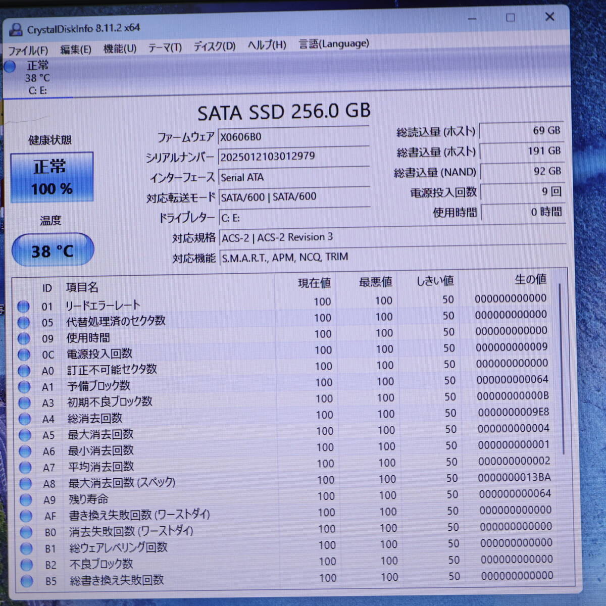
Task: Click the ID column header
Action: (47, 288)
